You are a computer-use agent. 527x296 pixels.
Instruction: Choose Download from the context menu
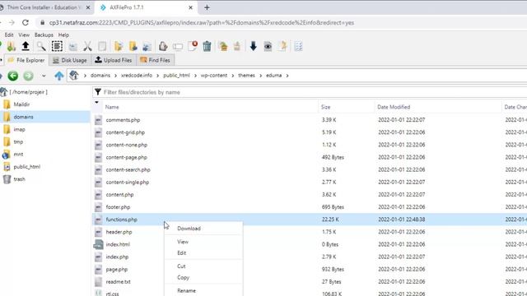click(189, 229)
